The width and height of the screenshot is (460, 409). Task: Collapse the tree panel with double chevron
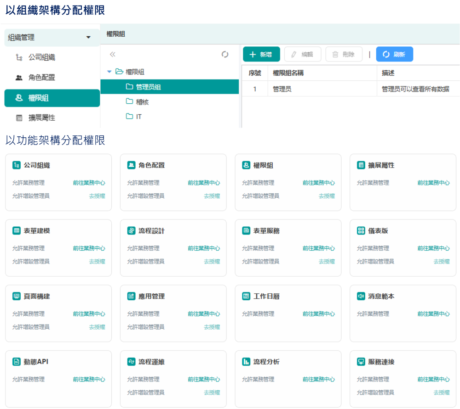[112, 55]
